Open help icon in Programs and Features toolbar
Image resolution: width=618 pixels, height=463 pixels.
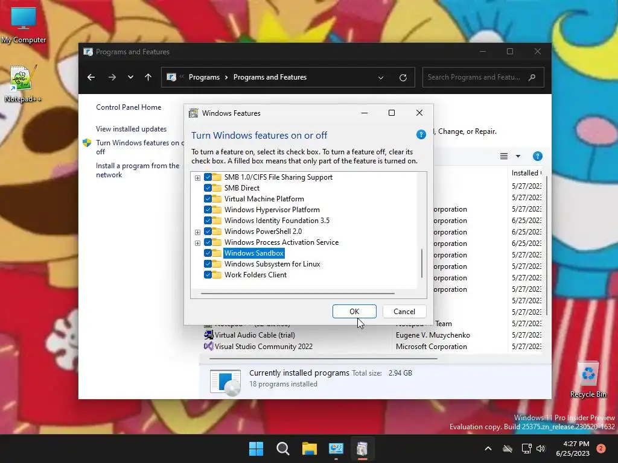(x=537, y=156)
